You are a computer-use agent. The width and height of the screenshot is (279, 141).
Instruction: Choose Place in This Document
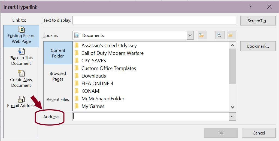point(21,57)
